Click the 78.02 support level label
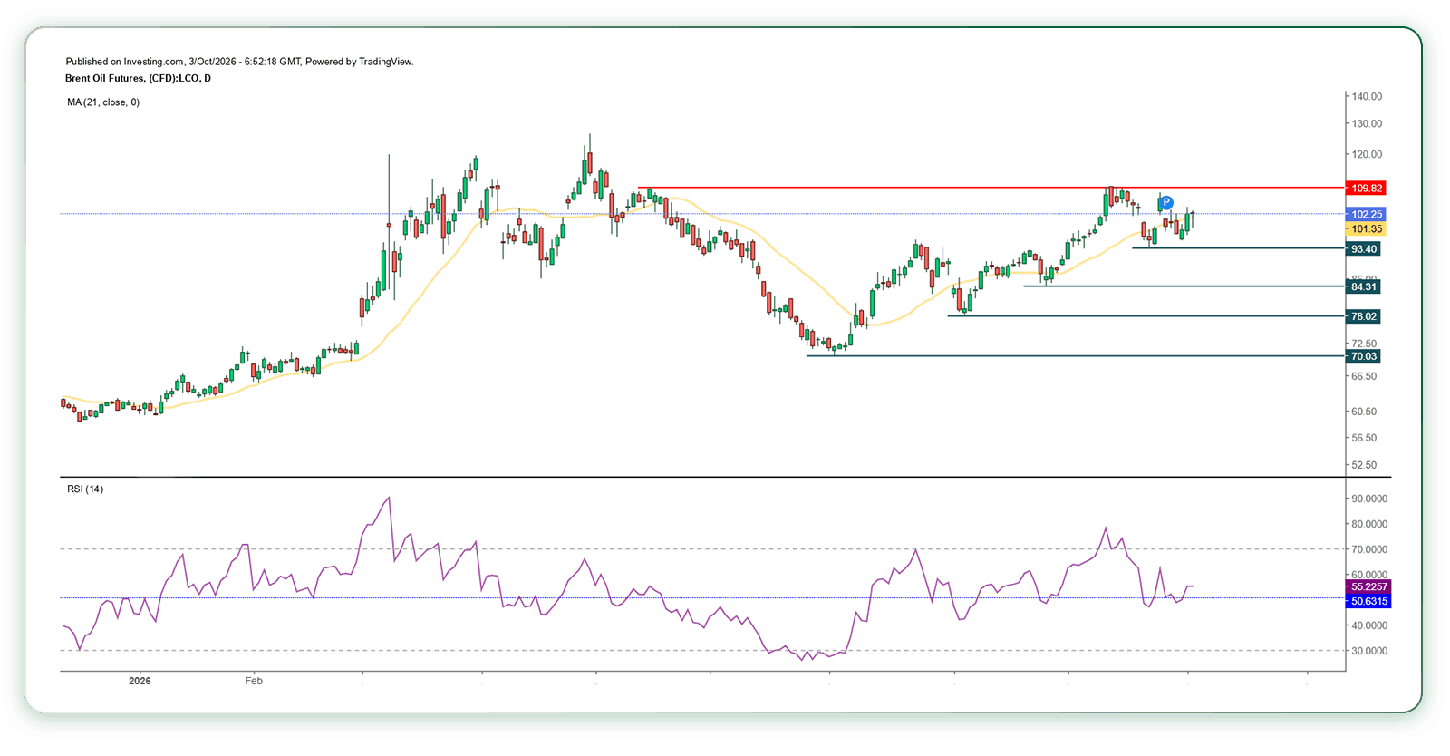The width and height of the screenshot is (1450, 756). [x=1363, y=316]
